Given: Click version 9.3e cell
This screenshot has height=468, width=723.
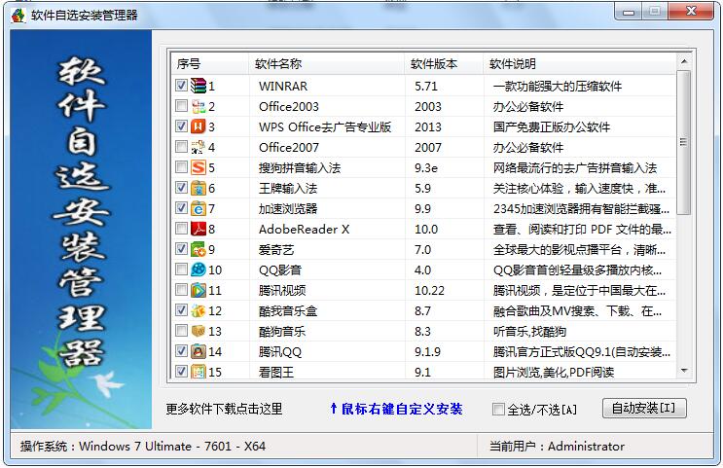Looking at the screenshot, I should (x=425, y=167).
